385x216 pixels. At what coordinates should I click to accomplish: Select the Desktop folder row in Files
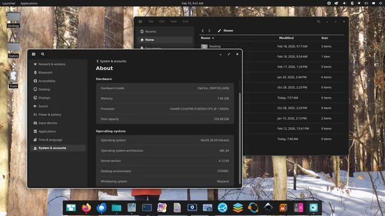point(271,46)
